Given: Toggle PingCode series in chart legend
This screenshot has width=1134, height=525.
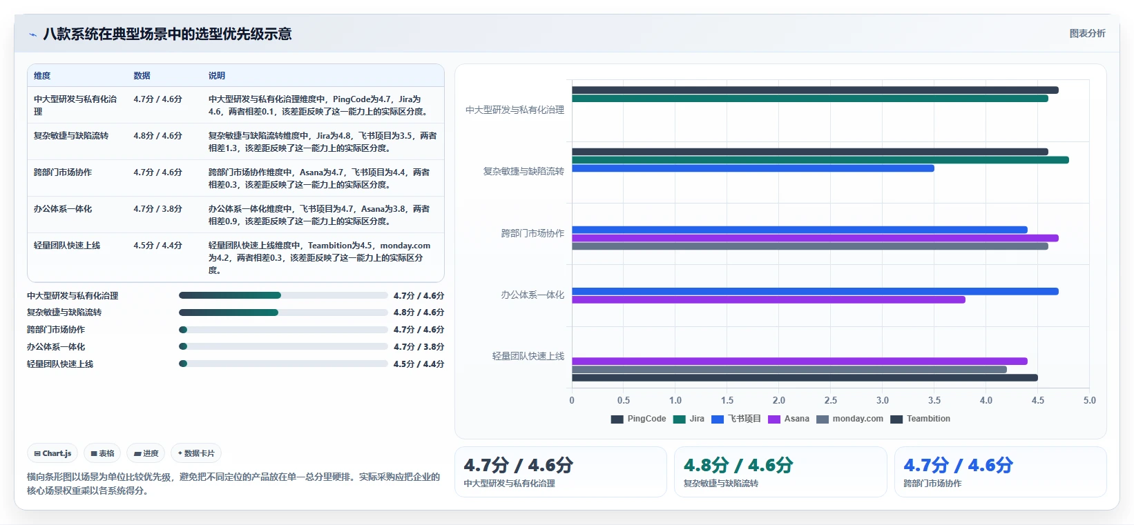Looking at the screenshot, I should coord(638,419).
